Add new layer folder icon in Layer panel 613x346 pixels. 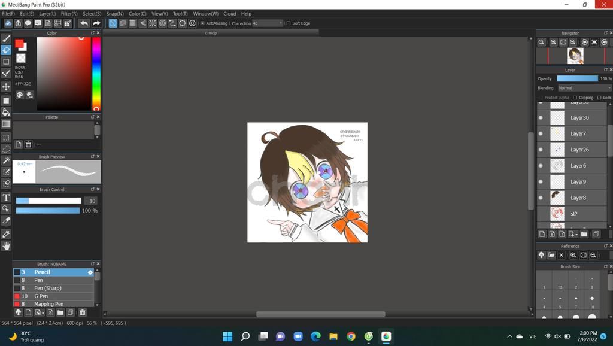tap(584, 234)
